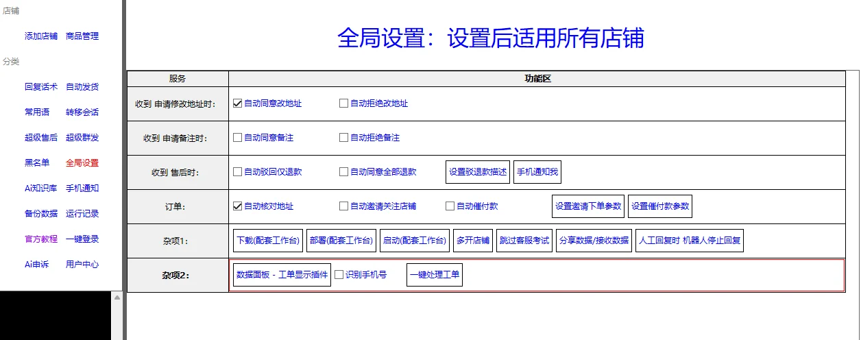This screenshot has width=861, height=340.
Task: Open 一键登录 page
Action: tap(82, 239)
